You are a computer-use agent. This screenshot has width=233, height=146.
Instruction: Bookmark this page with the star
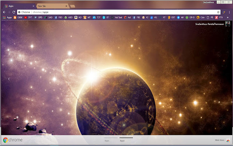click(x=218, y=12)
